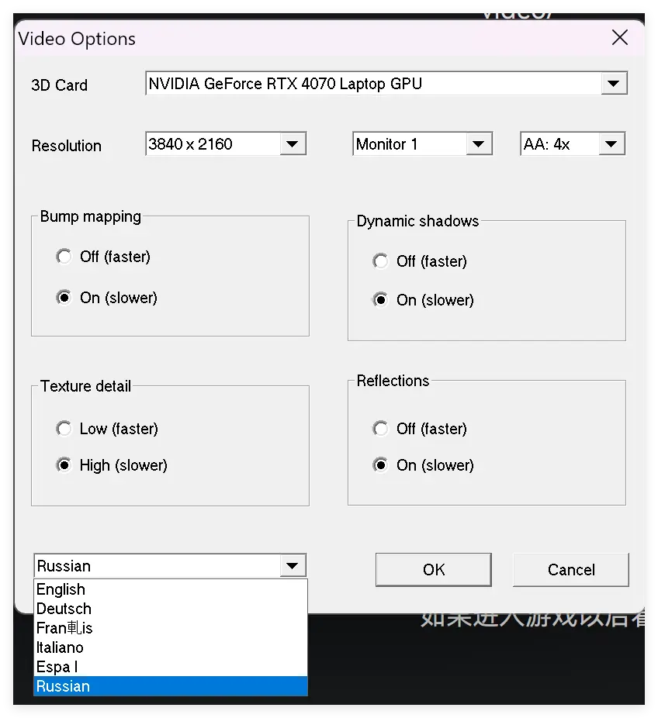Image resolution: width=658 pixels, height=718 pixels.
Task: Close the Video Options dialog
Action: [619, 37]
